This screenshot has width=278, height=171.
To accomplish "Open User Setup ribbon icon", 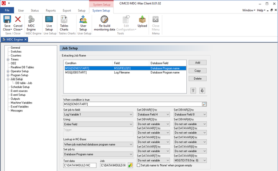I will coord(83,19).
